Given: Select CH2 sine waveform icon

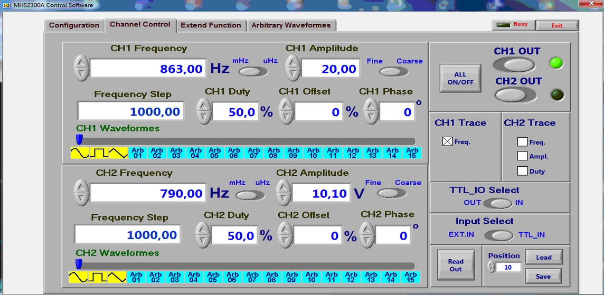Looking at the screenshot, I should 78,277.
